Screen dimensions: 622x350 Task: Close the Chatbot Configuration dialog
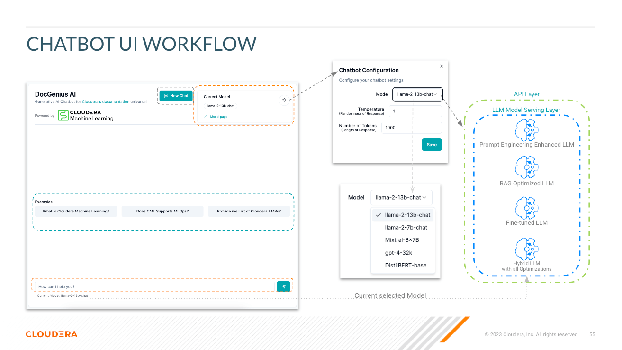point(442,66)
